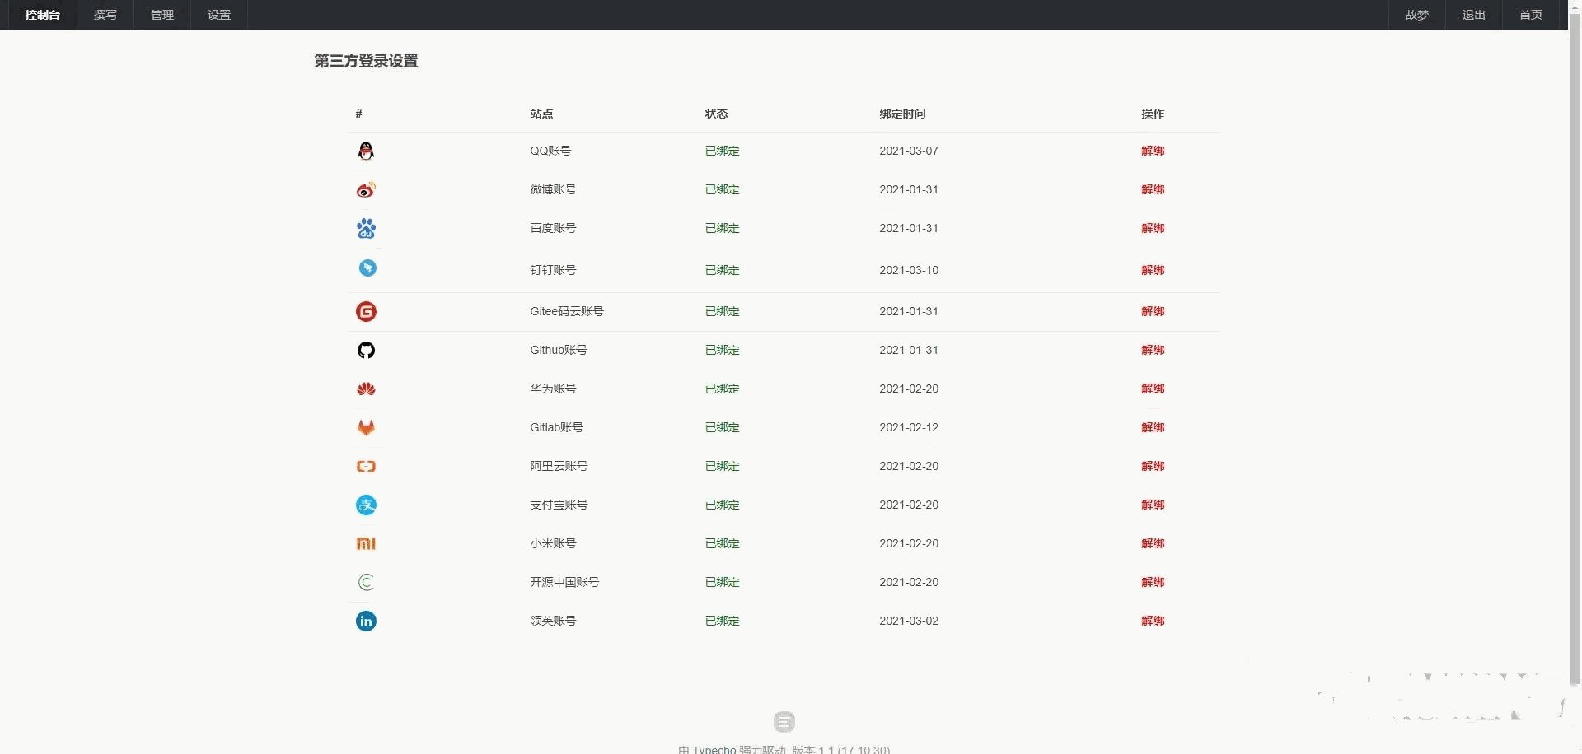Screen dimensions: 1582x754
Task: Open the 管理 menu
Action: (162, 15)
